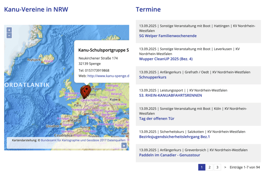Screen dimensions: 264x174
Task: Open the Schnupperkurs event
Action: click(x=152, y=77)
